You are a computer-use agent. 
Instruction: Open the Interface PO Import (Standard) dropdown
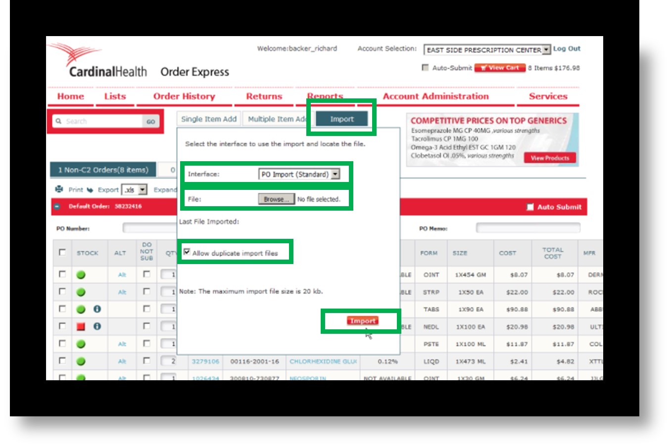click(x=299, y=174)
